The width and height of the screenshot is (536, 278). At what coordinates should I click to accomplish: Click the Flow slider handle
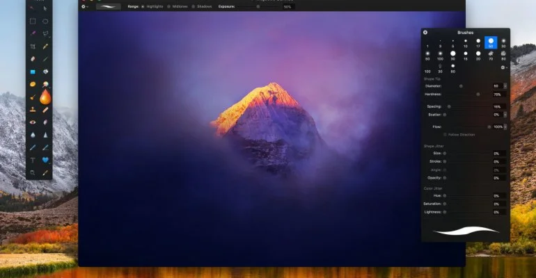tap(489, 127)
